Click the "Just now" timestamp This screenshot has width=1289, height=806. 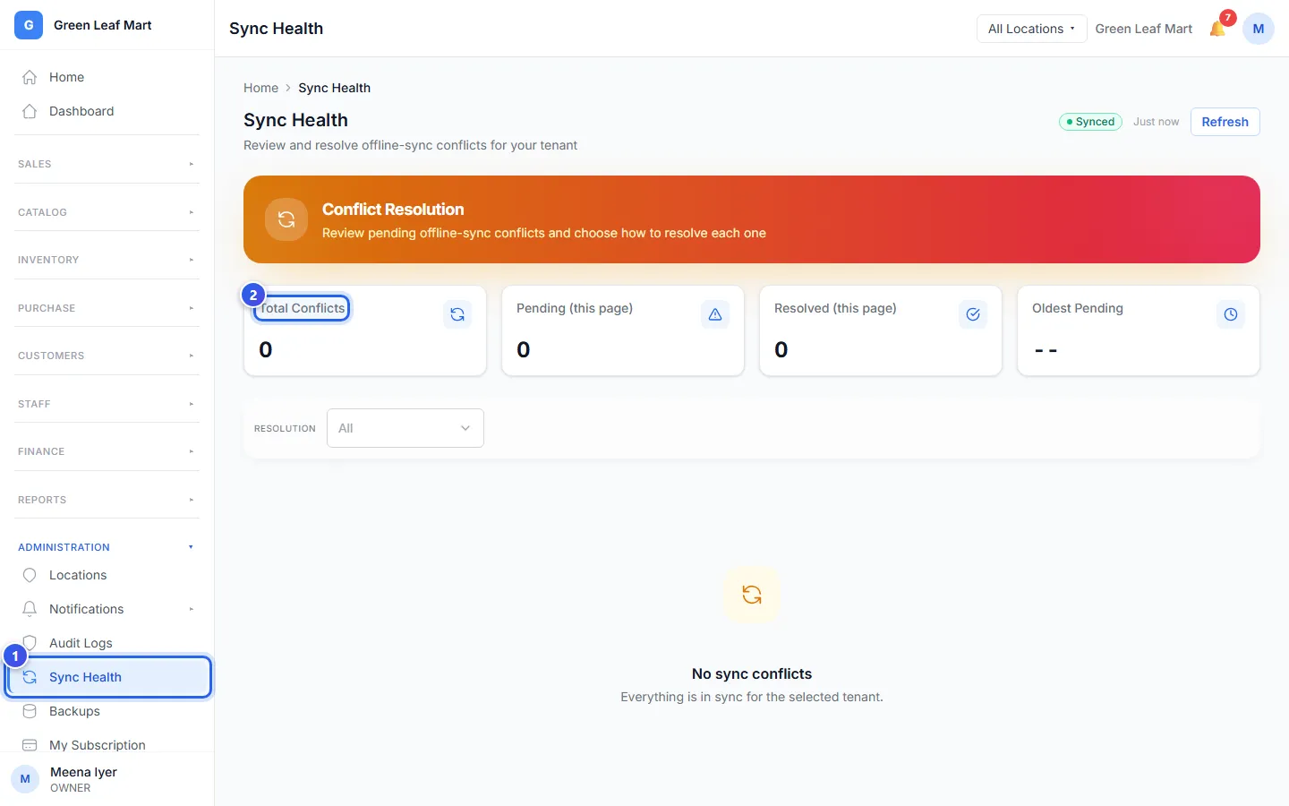pos(1156,122)
